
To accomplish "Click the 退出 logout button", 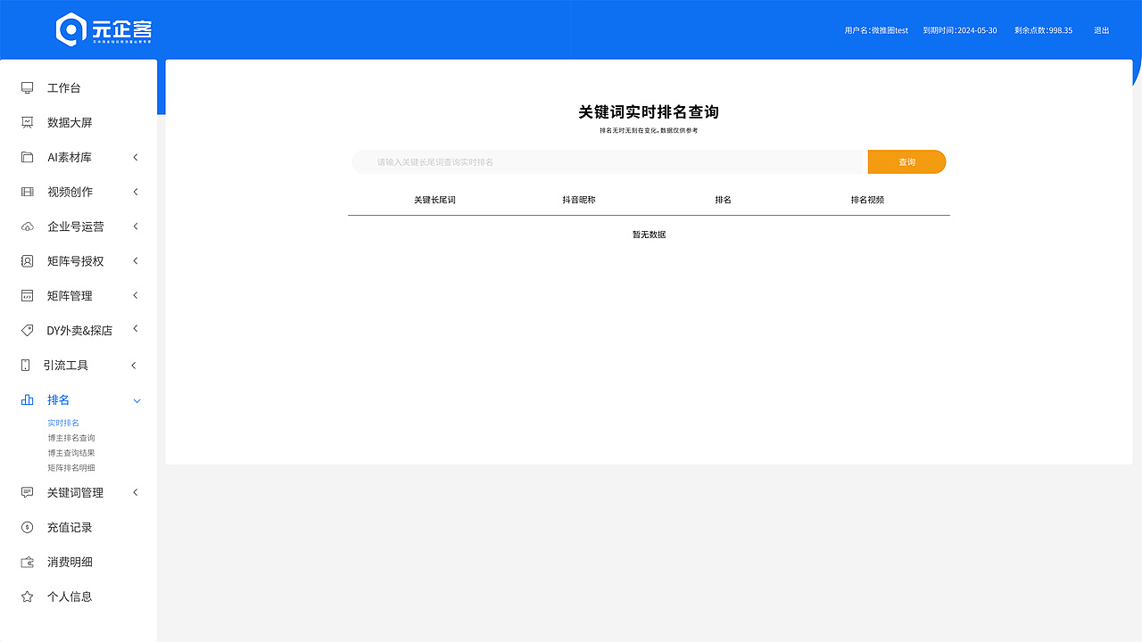I will coord(1101,29).
